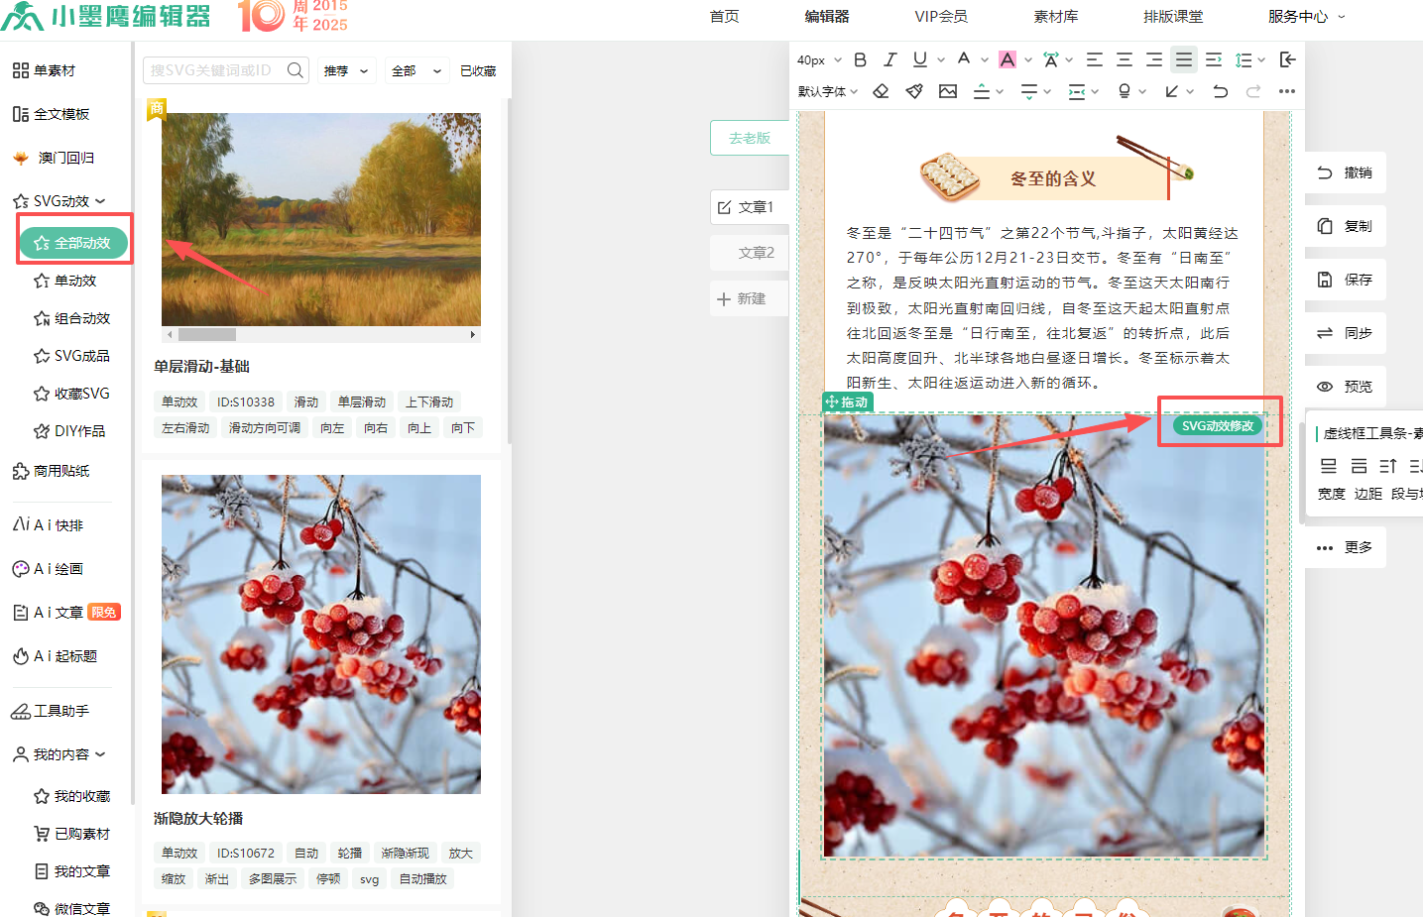Click the insert image toolbar icon
The width and height of the screenshot is (1423, 917).
pos(948,91)
